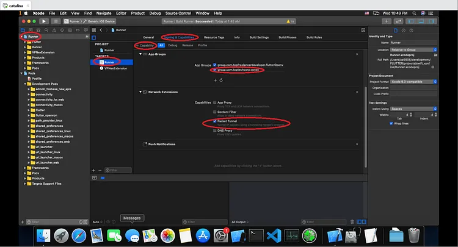This screenshot has height=247, width=458.
Task: Open the Find navigator magnifier icon
Action: click(x=46, y=30)
